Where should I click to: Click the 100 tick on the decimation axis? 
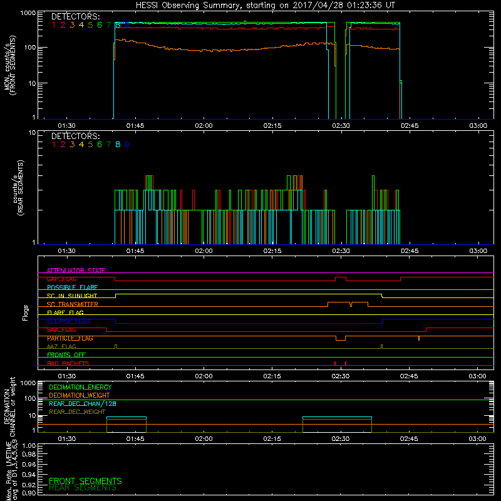[x=30, y=398]
